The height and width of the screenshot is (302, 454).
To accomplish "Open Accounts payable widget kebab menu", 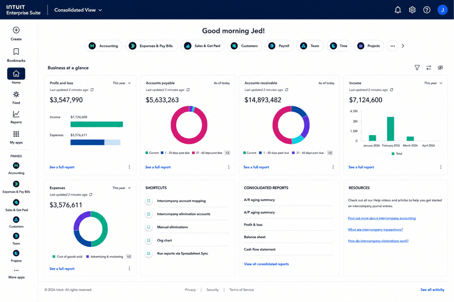I will click(x=229, y=167).
